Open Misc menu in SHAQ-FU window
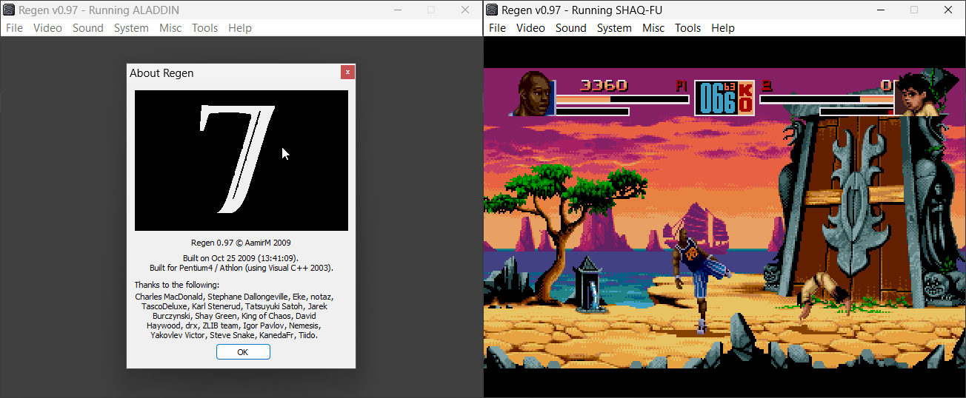 653,28
